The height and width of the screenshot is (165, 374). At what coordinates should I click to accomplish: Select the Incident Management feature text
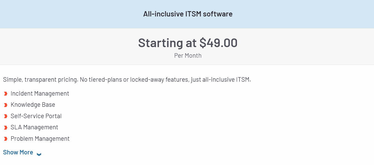click(x=40, y=94)
